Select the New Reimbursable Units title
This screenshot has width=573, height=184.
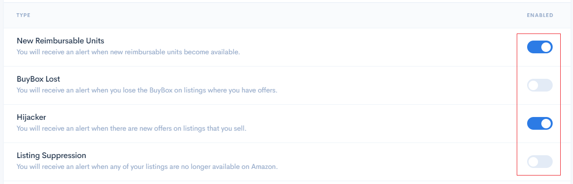[x=61, y=41]
